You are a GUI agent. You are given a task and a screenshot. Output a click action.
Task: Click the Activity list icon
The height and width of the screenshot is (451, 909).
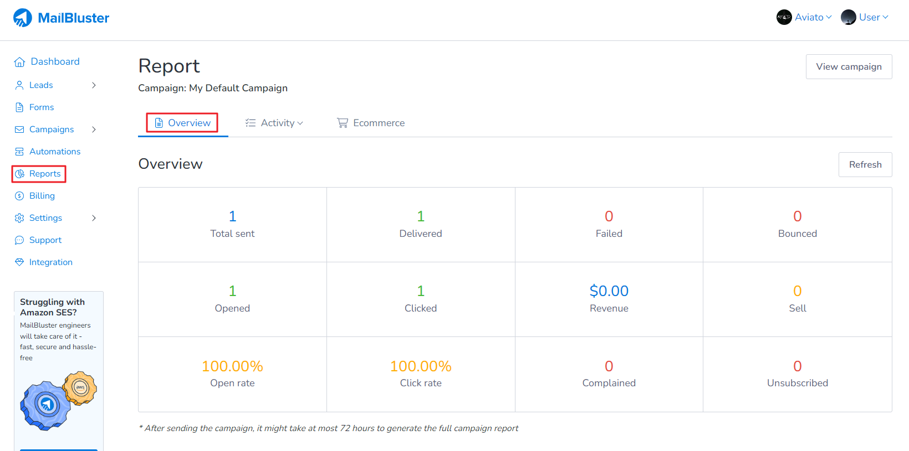click(x=251, y=123)
